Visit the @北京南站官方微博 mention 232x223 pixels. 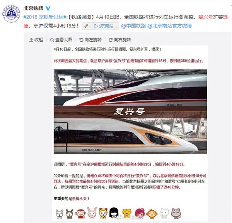[x=170, y=26]
